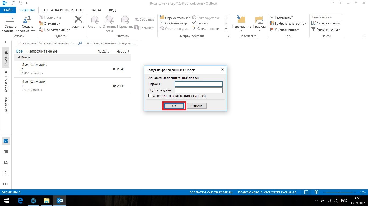Image resolution: width=368 pixels, height=206 pixels.
Task: Open the Очистить dropdown
Action: [50, 24]
